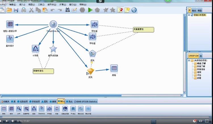Open stream properties edit icon
This screenshot has height=124, width=213.
coord(74,10)
